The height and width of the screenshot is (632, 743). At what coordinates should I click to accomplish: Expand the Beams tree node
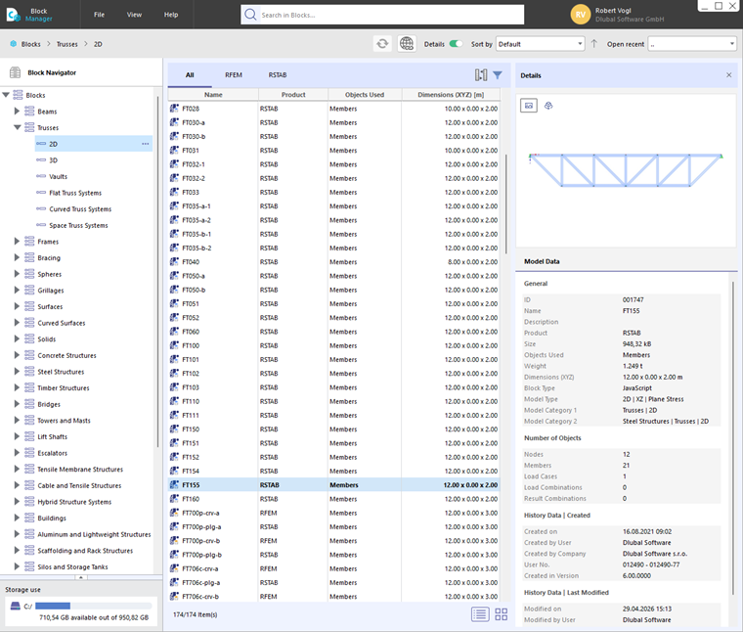17,111
